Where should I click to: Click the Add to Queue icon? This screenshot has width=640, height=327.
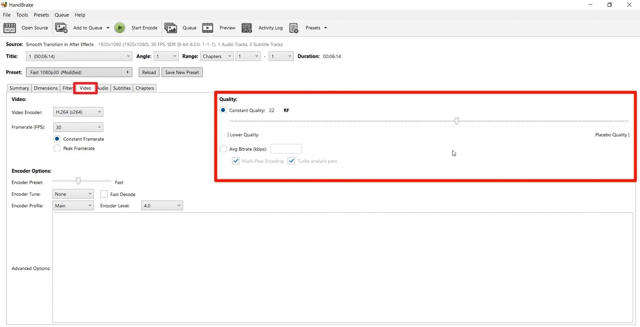62,28
